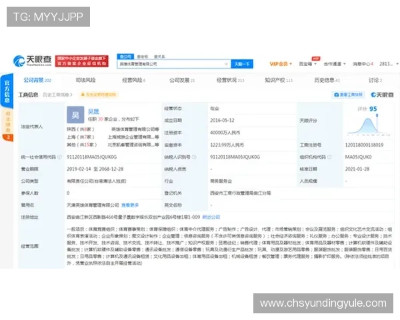
Task: Click 查看更多 link beside former name
Action: pyautogui.click(x=130, y=205)
